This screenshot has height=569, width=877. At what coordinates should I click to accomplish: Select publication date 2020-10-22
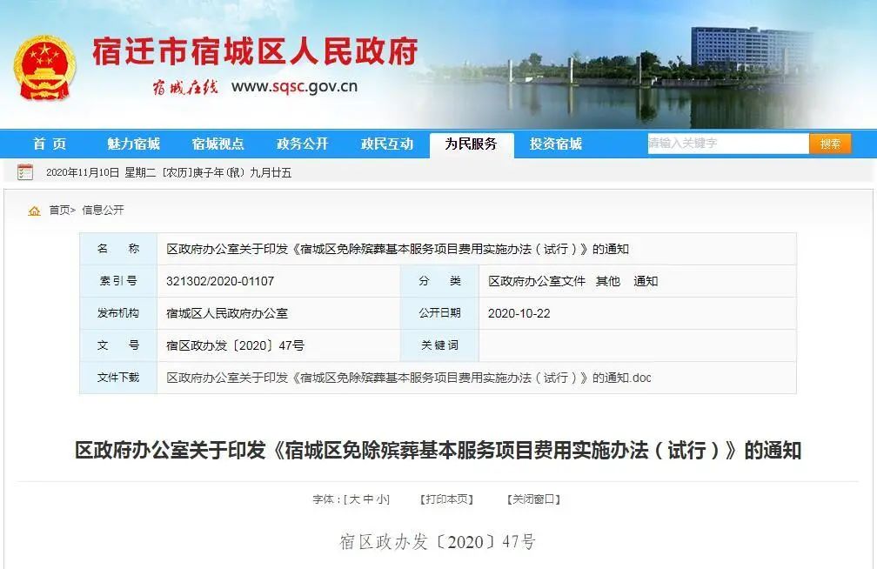click(519, 313)
